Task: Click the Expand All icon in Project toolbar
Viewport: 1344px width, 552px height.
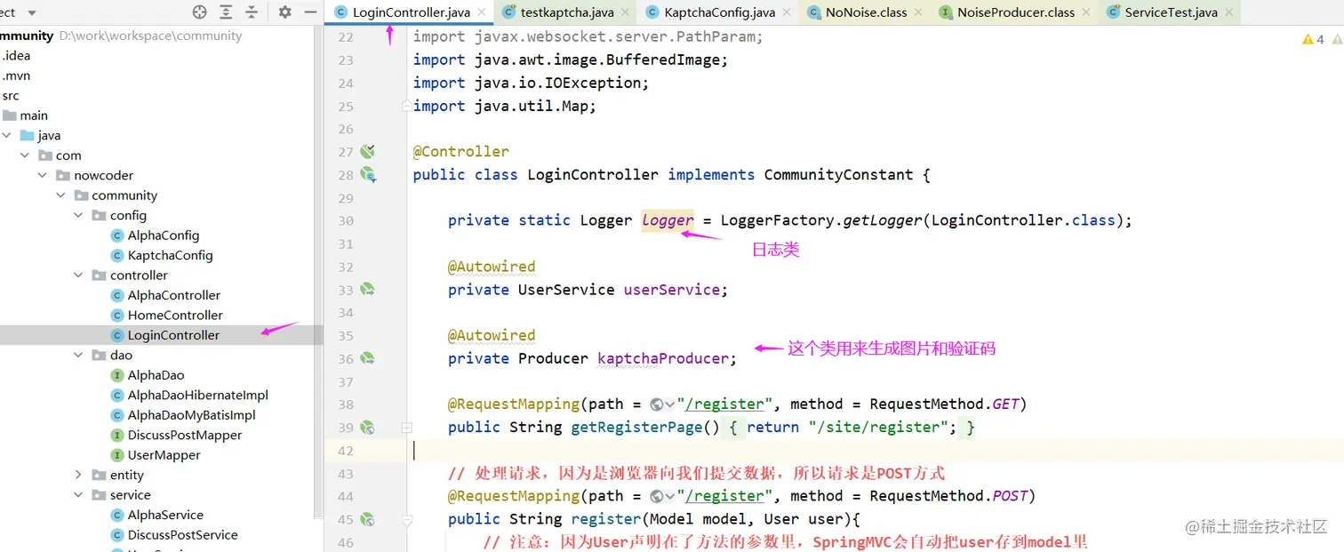Action: pyautogui.click(x=226, y=12)
